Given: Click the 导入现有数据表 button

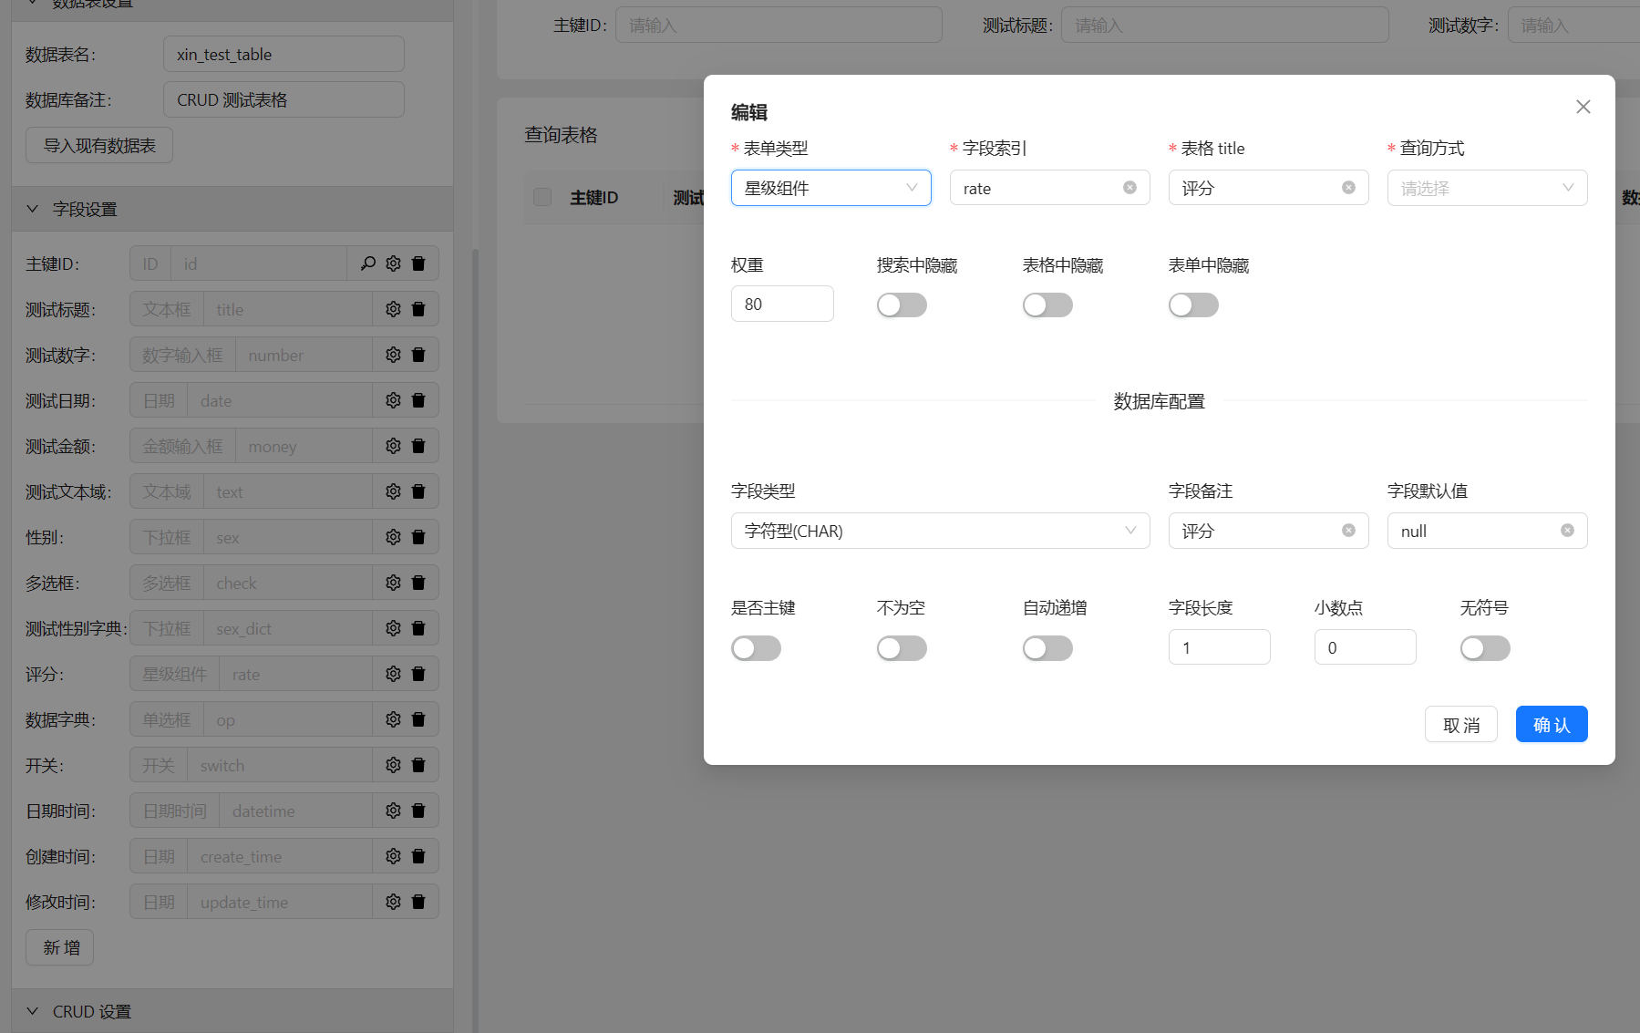Looking at the screenshot, I should pos(99,145).
